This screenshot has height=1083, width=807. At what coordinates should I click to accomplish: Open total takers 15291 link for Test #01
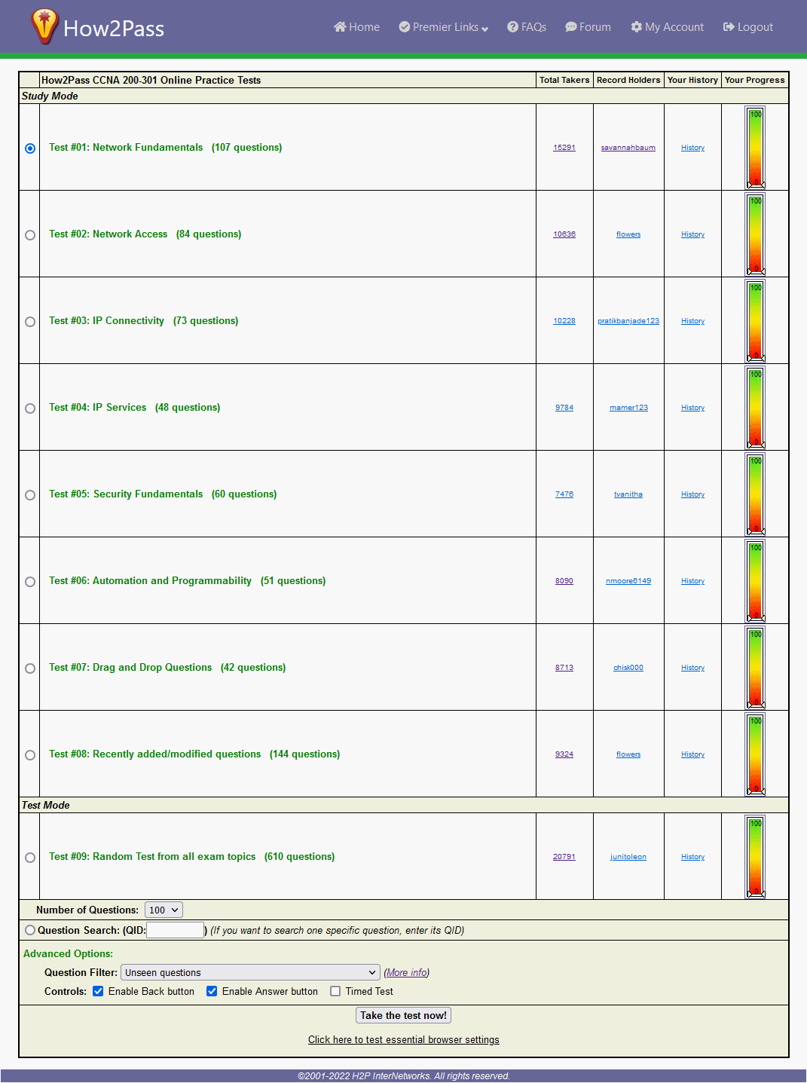pyautogui.click(x=564, y=148)
